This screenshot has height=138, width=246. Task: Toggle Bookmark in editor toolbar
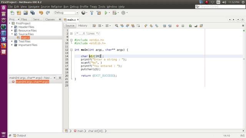[x=156, y=26]
